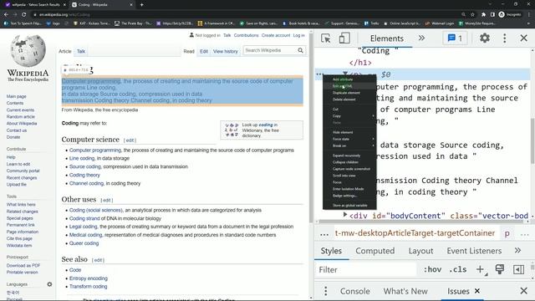Toggle the device toolbar icon
The width and height of the screenshot is (535, 301).
click(344, 38)
